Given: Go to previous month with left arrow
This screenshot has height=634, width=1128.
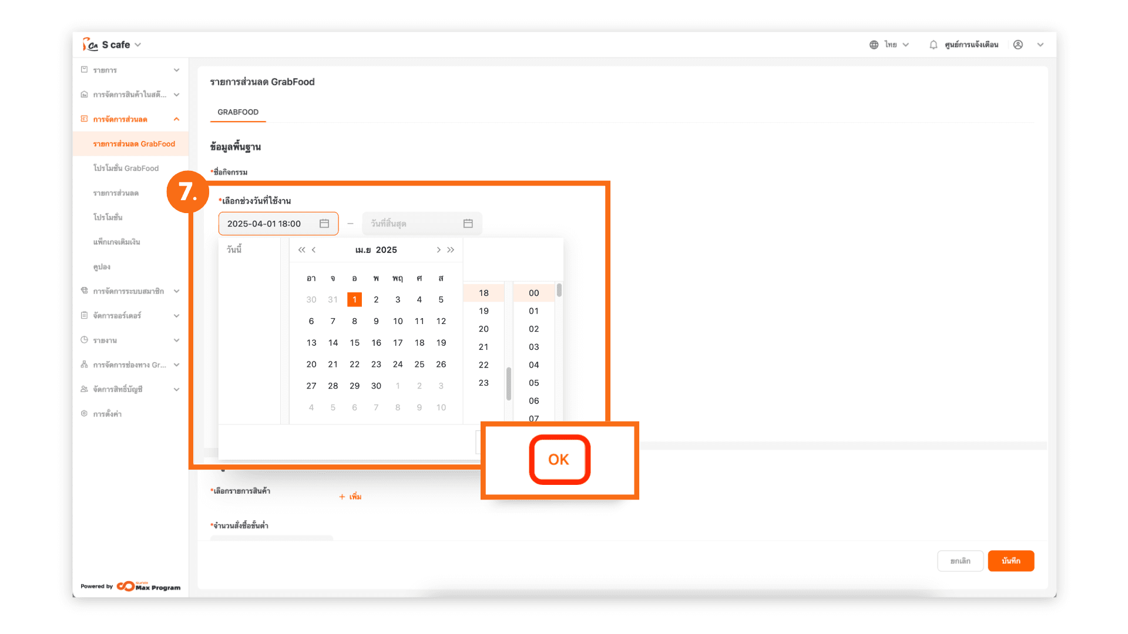Looking at the screenshot, I should point(314,250).
